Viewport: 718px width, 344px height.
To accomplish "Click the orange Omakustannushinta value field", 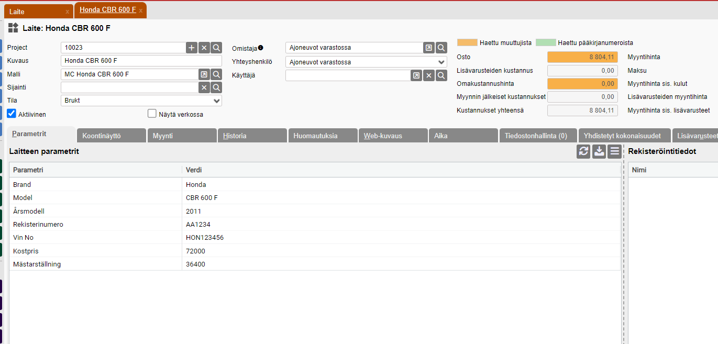I will pyautogui.click(x=582, y=84).
